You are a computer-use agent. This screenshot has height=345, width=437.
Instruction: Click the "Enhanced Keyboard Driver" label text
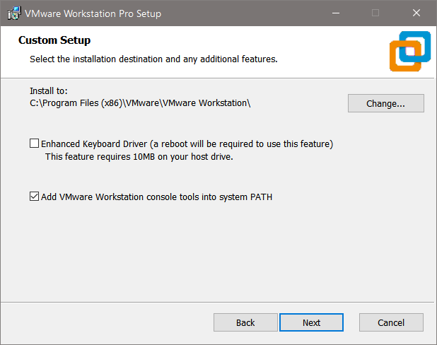click(x=187, y=144)
